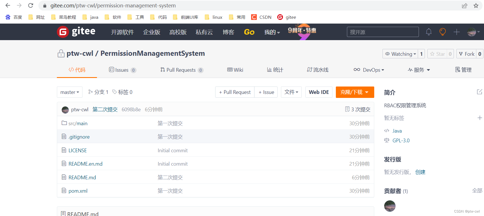The height and width of the screenshot is (216, 484).
Task: Open the Watching dropdown
Action: click(x=400, y=54)
